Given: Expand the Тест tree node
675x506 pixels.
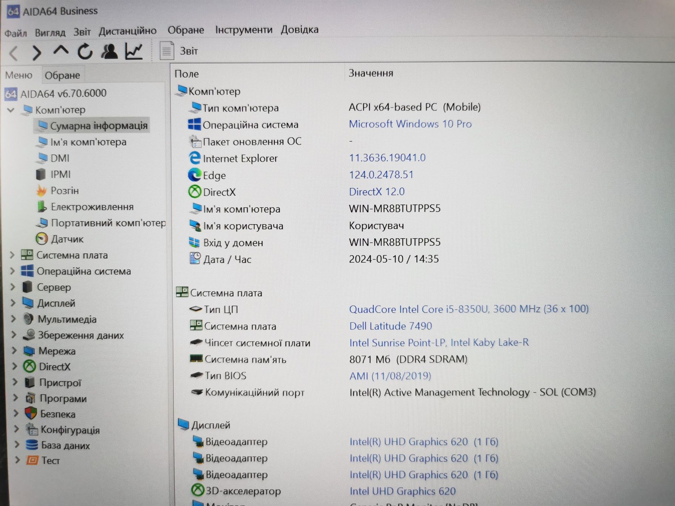Looking at the screenshot, I should pyautogui.click(x=17, y=460).
